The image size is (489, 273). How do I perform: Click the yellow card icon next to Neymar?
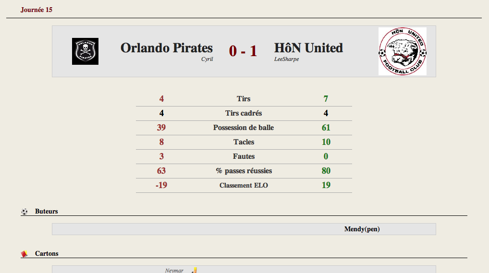[195, 270]
